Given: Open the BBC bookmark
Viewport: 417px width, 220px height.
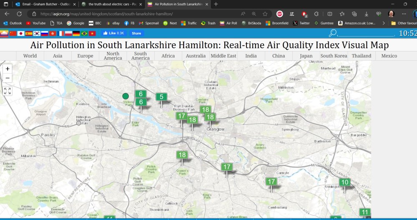Looking at the screenshot, I should pyautogui.click(x=95, y=23).
